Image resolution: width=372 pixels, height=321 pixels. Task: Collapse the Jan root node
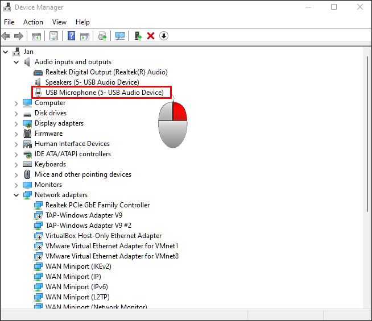[6, 52]
